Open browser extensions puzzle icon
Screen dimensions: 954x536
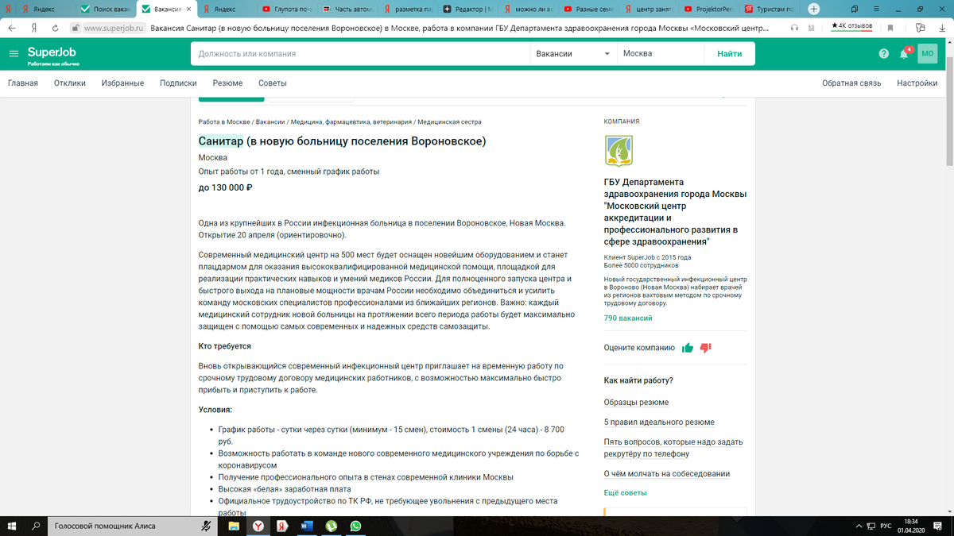tap(919, 27)
